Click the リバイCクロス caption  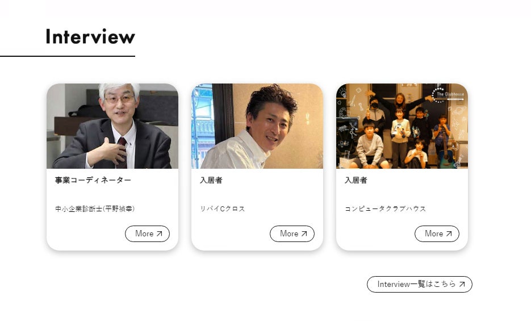click(x=223, y=209)
